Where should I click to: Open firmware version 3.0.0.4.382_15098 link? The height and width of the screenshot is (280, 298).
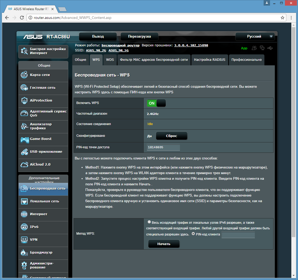[191, 45]
